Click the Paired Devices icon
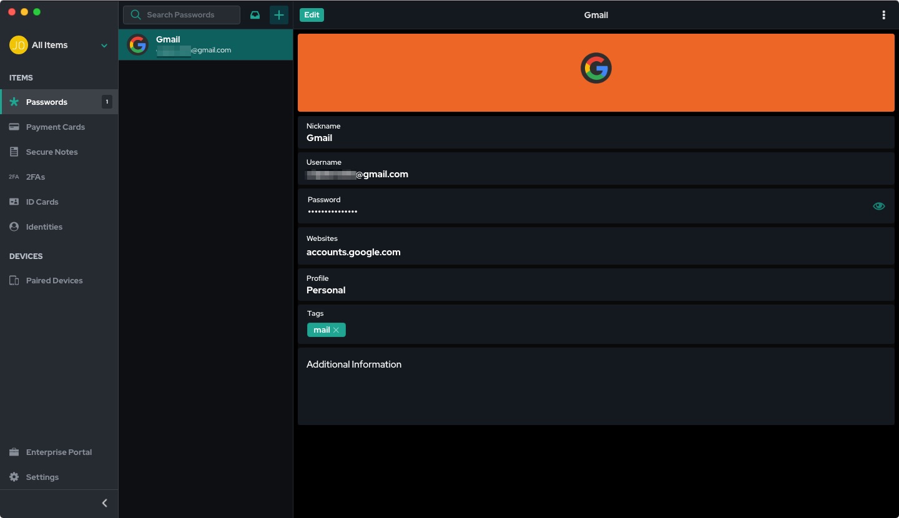899x518 pixels. pos(14,280)
